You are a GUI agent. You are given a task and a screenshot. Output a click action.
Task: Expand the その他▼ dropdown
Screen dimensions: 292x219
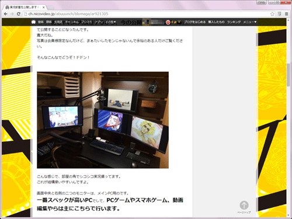point(111,22)
